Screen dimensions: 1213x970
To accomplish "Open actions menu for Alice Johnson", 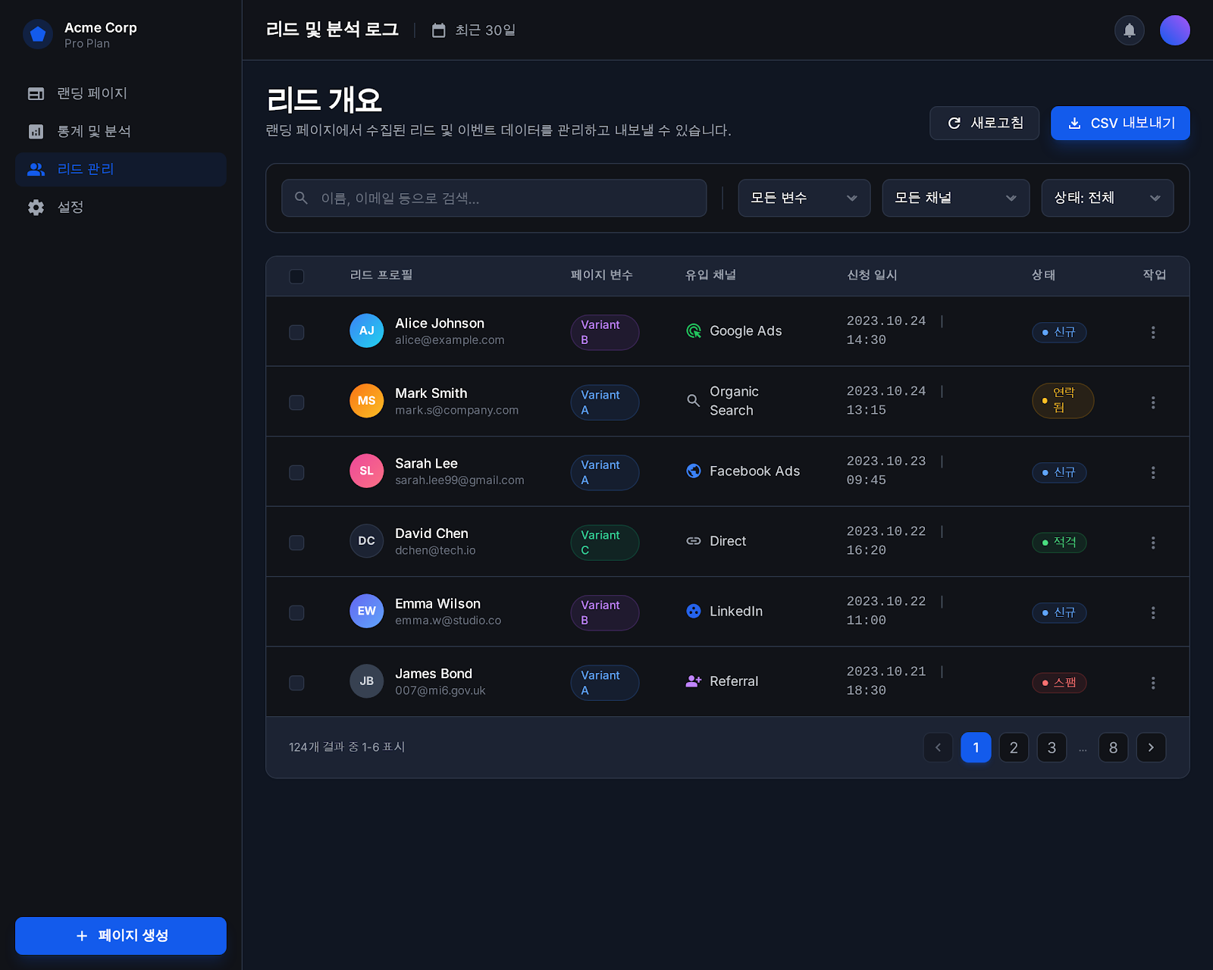I will point(1152,332).
